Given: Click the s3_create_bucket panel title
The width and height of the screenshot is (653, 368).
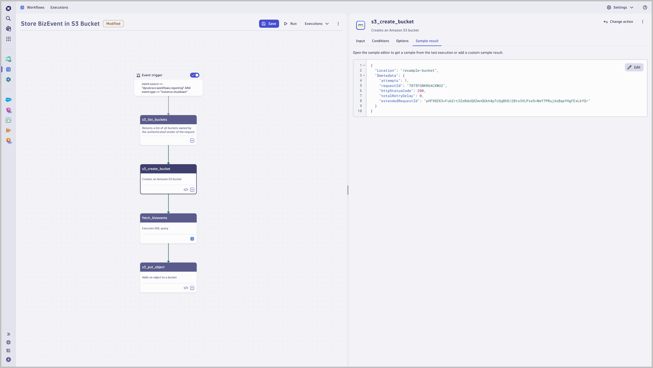Looking at the screenshot, I should point(392,22).
